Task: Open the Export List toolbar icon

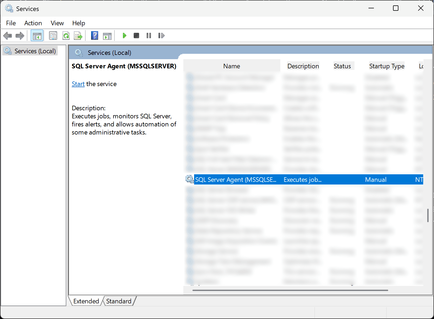Action: [78, 36]
